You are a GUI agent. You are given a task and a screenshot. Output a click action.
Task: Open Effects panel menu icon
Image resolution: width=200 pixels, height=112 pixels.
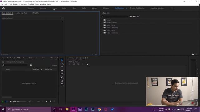pyautogui.click(x=108, y=13)
